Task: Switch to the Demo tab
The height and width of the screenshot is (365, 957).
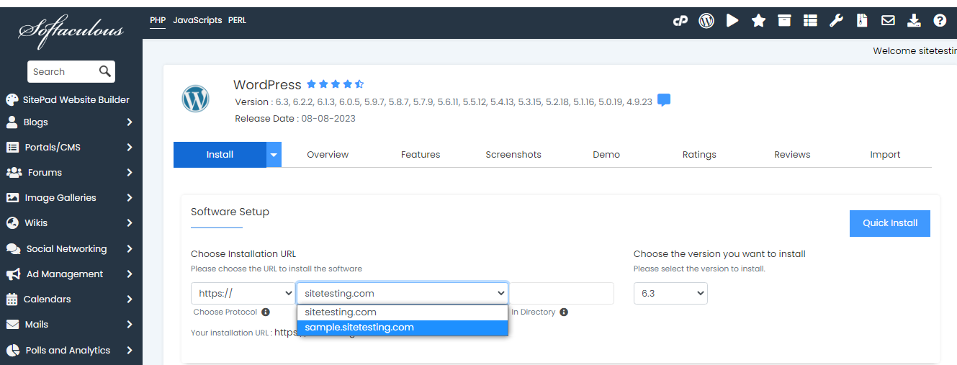Action: click(606, 155)
